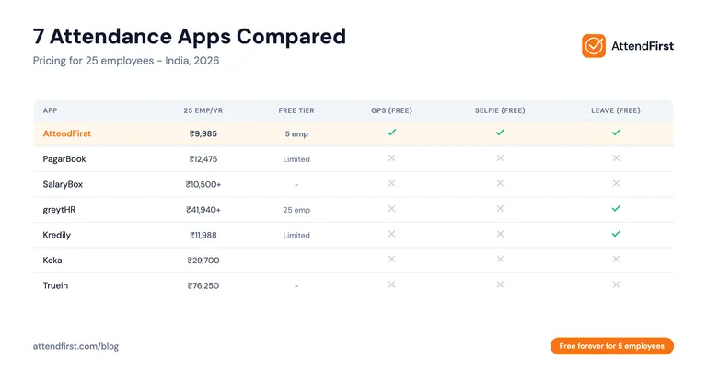Image resolution: width=707 pixels, height=371 pixels.
Task: Click the Truein Selfie cross mark
Action: (500, 284)
